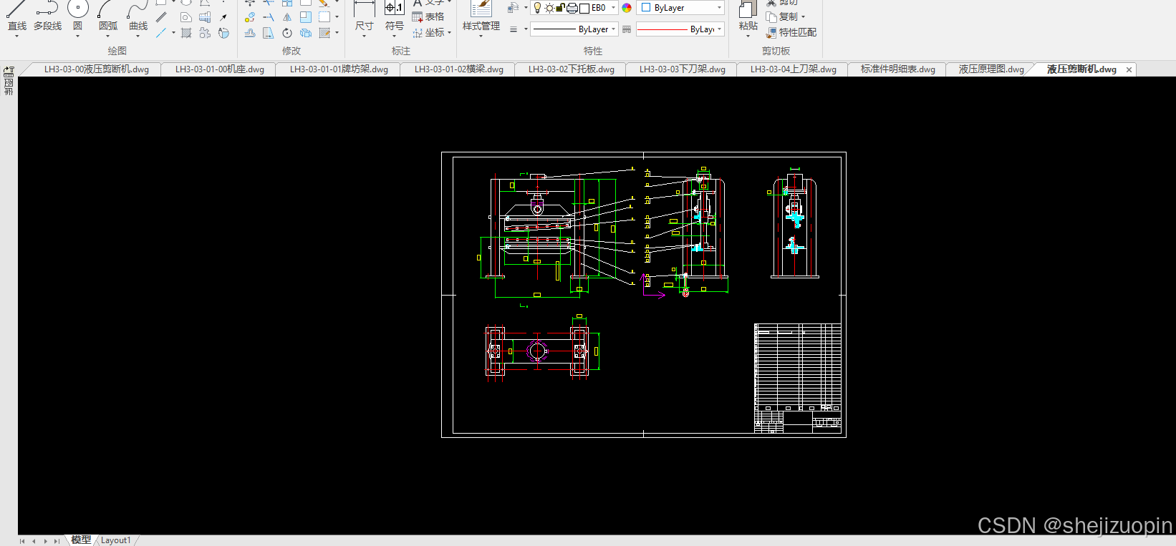Open the color ByLayer dropdown
Viewport: 1176px width, 546px height.
[719, 8]
